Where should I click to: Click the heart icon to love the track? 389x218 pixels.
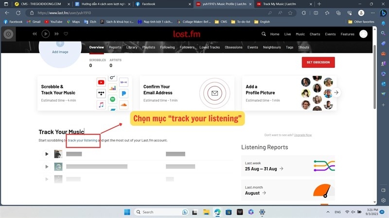tap(66, 34)
